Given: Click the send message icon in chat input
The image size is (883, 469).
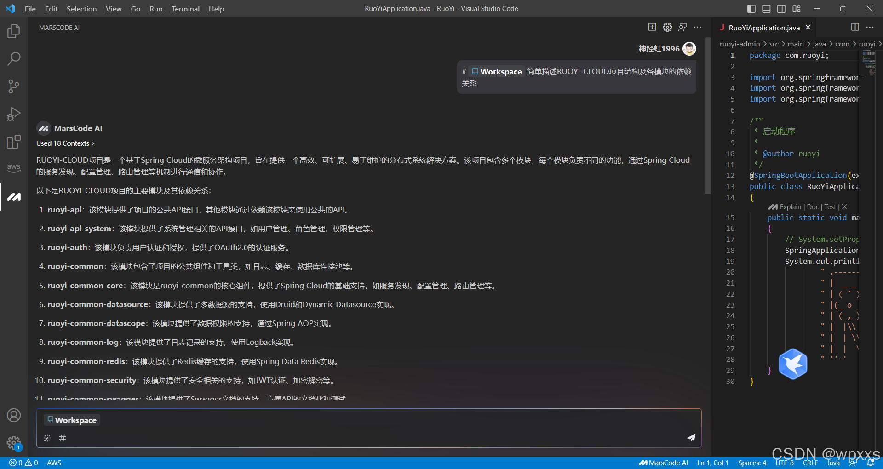Looking at the screenshot, I should pyautogui.click(x=691, y=438).
